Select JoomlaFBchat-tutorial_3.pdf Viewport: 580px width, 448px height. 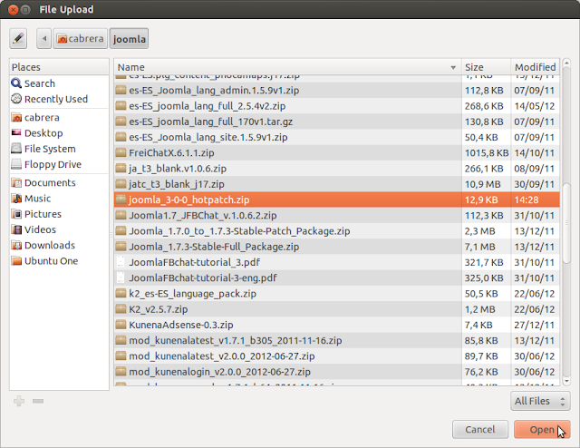(336, 262)
